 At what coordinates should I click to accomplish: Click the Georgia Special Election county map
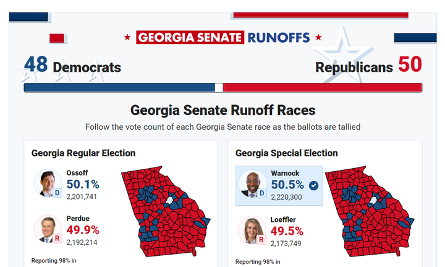tap(365, 211)
